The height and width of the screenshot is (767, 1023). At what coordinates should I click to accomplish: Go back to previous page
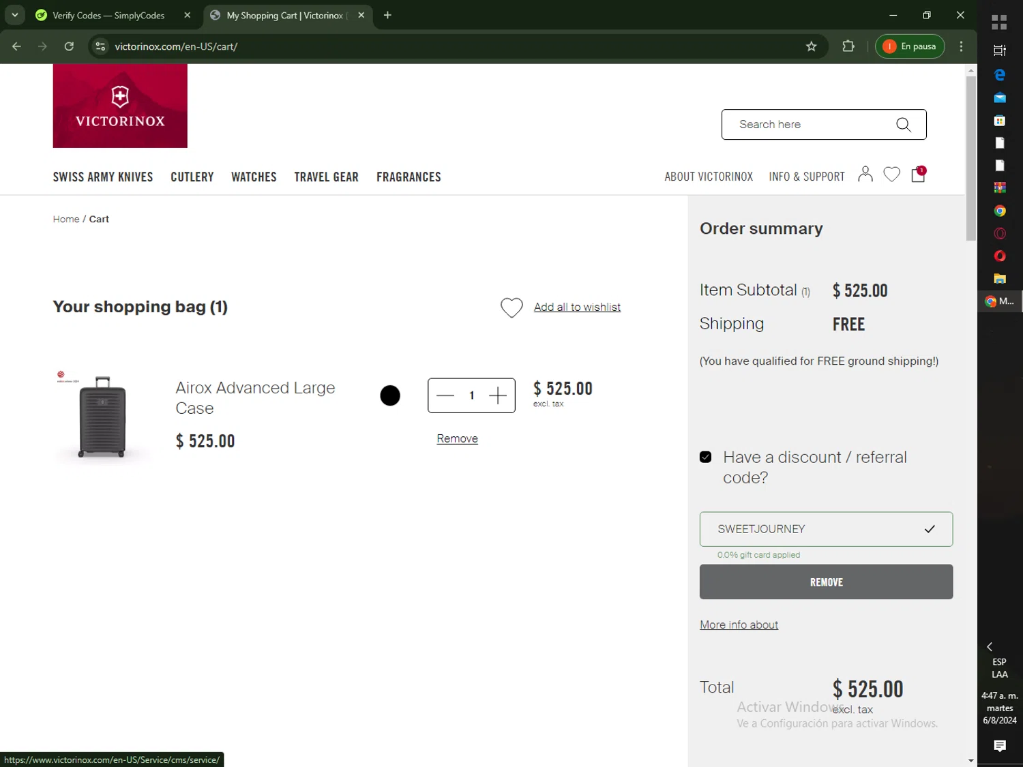(16, 46)
